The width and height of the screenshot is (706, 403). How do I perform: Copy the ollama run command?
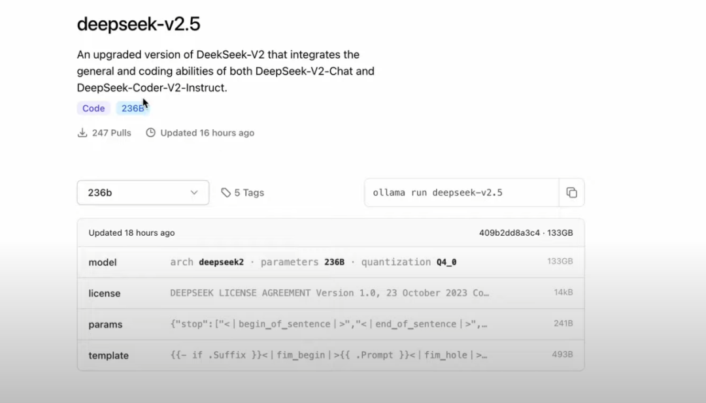pyautogui.click(x=572, y=192)
